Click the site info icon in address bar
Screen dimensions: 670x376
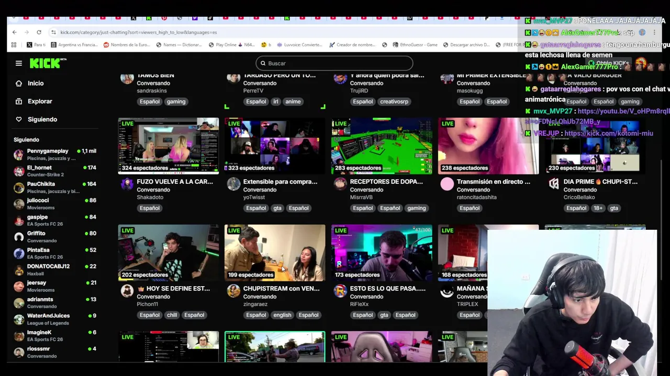click(53, 32)
